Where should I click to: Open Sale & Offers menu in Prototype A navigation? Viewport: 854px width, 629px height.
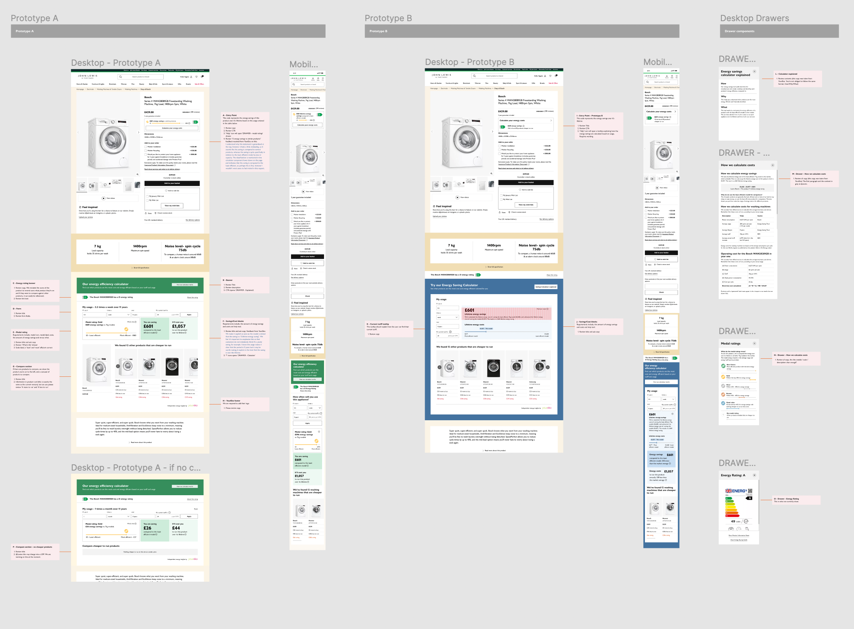click(x=199, y=84)
